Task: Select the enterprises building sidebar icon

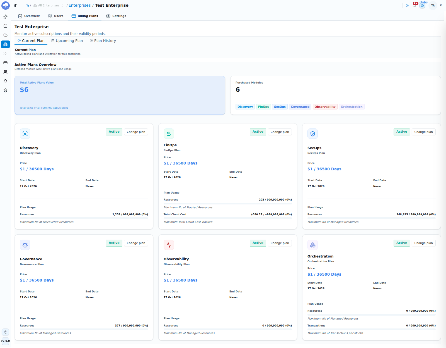Action: pyautogui.click(x=5, y=44)
